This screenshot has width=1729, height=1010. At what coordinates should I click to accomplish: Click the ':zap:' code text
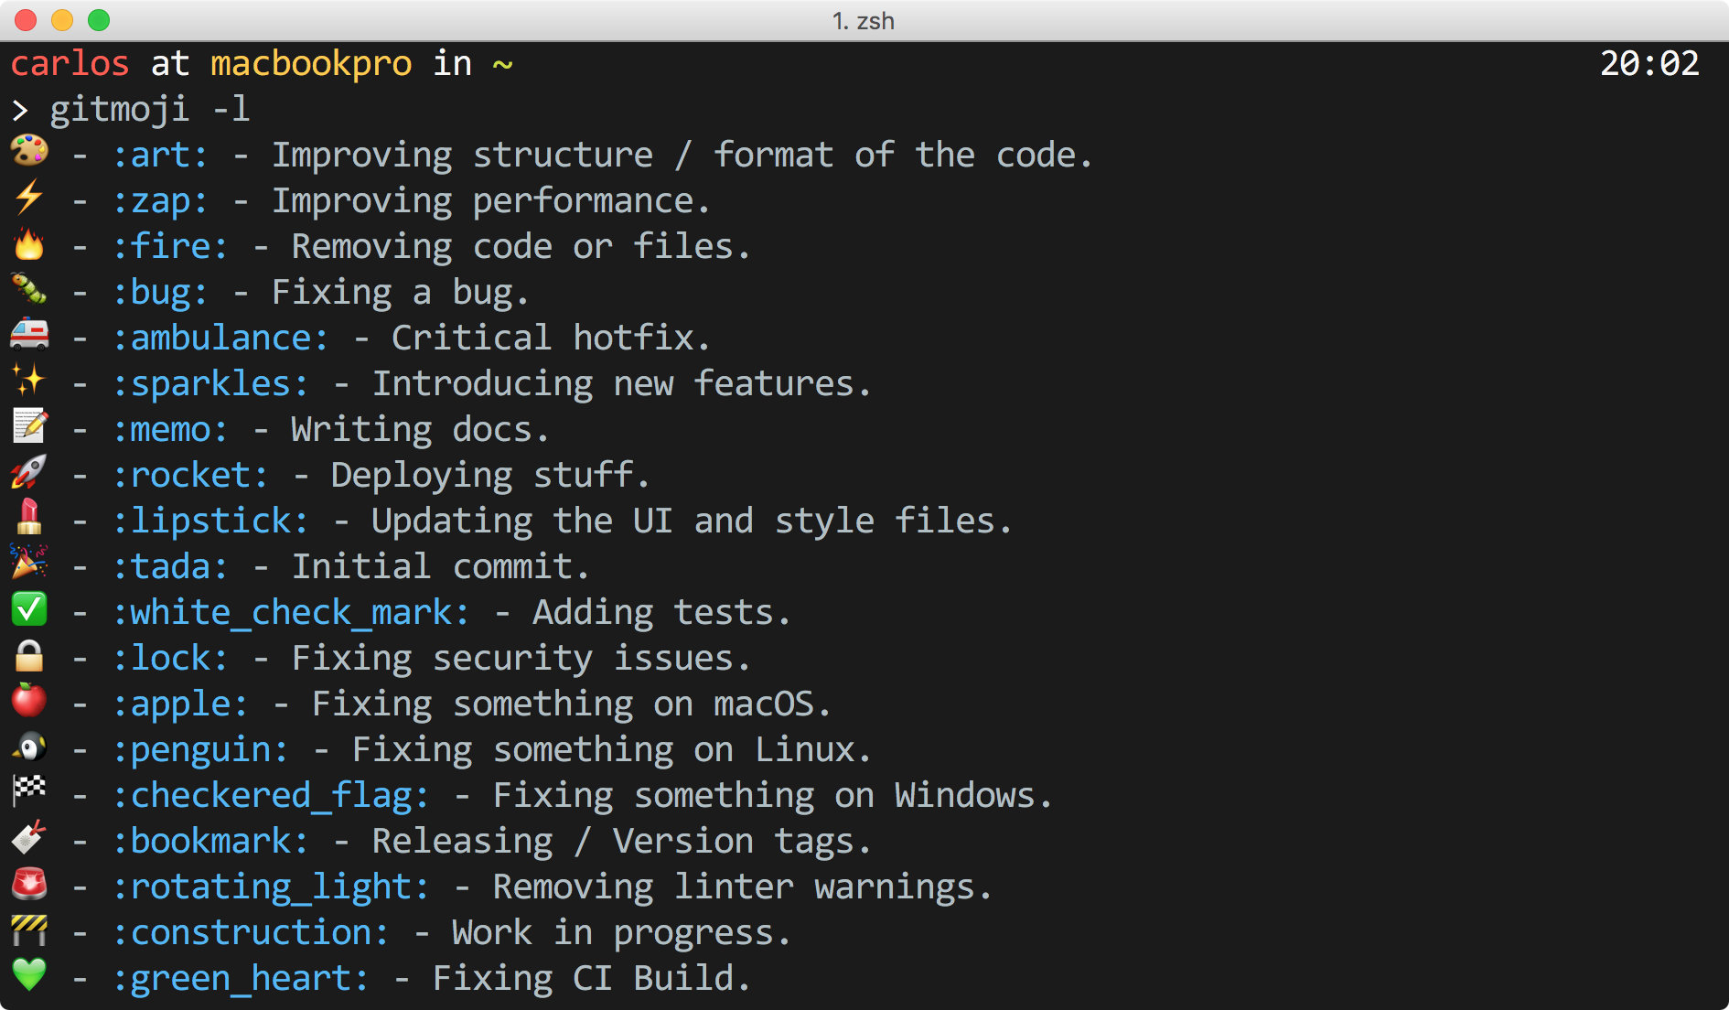coord(160,200)
